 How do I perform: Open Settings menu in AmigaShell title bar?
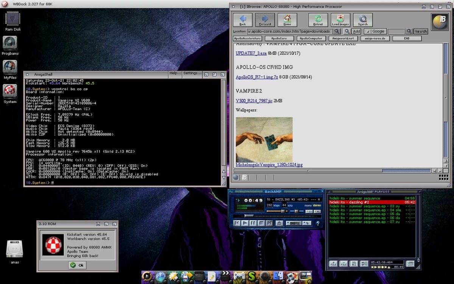tap(192, 73)
